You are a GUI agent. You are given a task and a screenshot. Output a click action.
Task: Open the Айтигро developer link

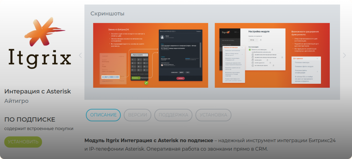coord(16,101)
